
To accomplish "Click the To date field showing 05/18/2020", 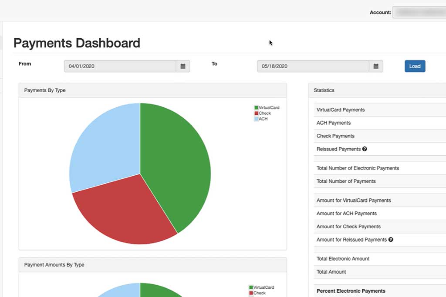I will click(x=313, y=66).
